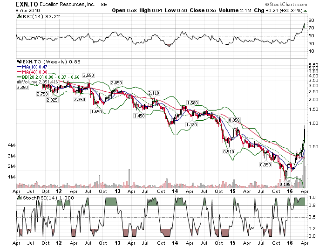Click the RSI(14) 83.22 label
Screen dimensions: 326x247
coord(41,17)
